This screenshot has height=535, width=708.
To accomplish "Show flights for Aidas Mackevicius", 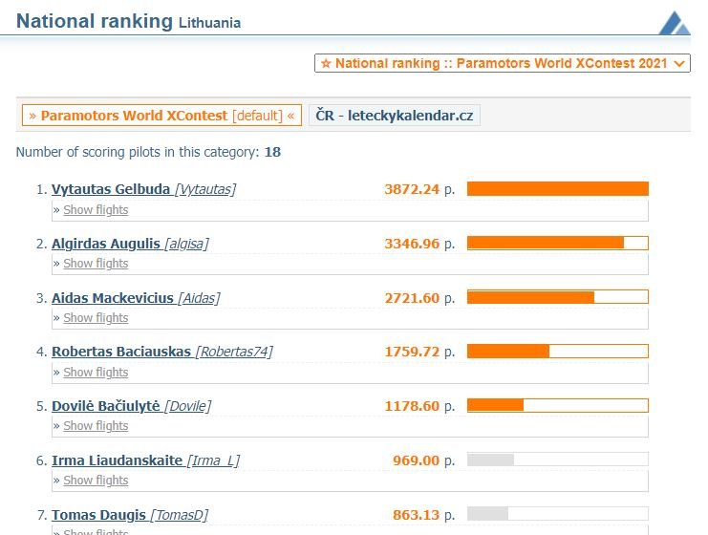I will pos(96,318).
